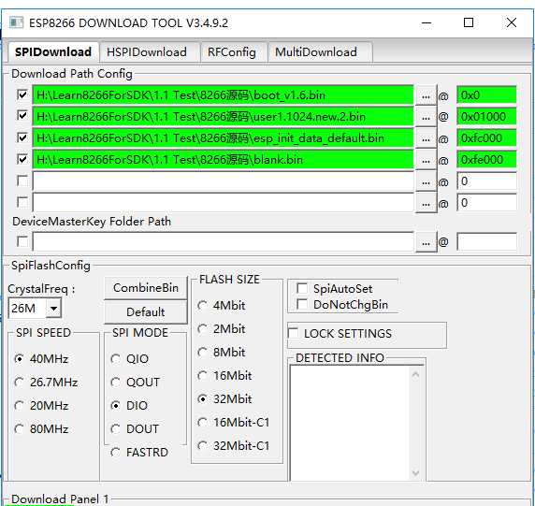Uncheck the user1.1024.new.2.bin checkbox
Viewport: 535px width, 506px height.
22,116
